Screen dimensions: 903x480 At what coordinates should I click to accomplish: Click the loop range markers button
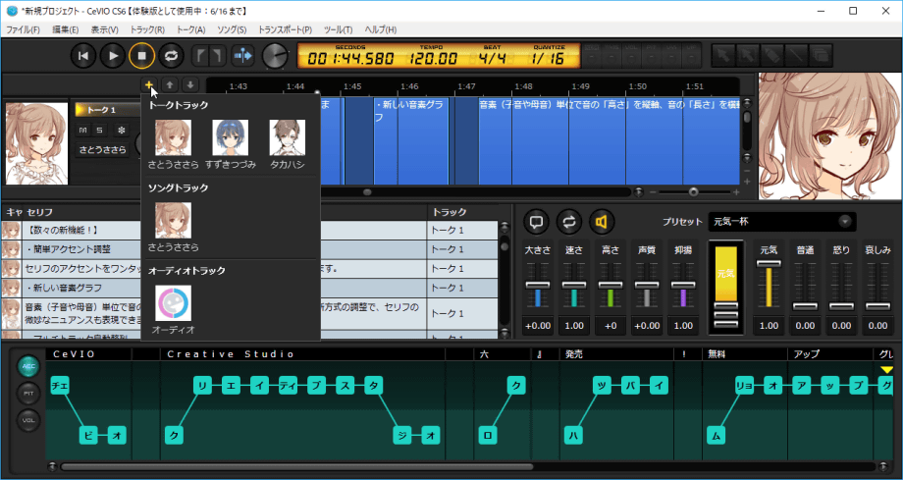(x=208, y=56)
